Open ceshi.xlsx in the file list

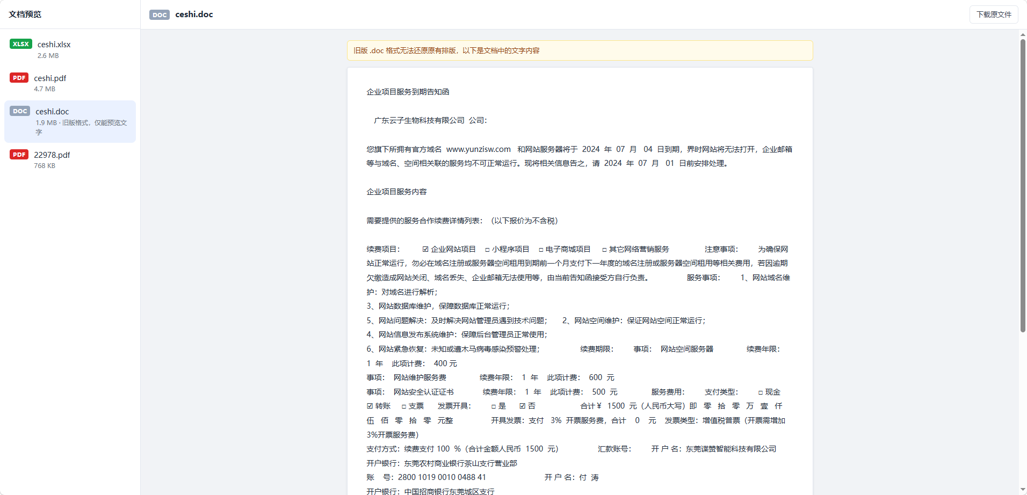[x=70, y=49]
